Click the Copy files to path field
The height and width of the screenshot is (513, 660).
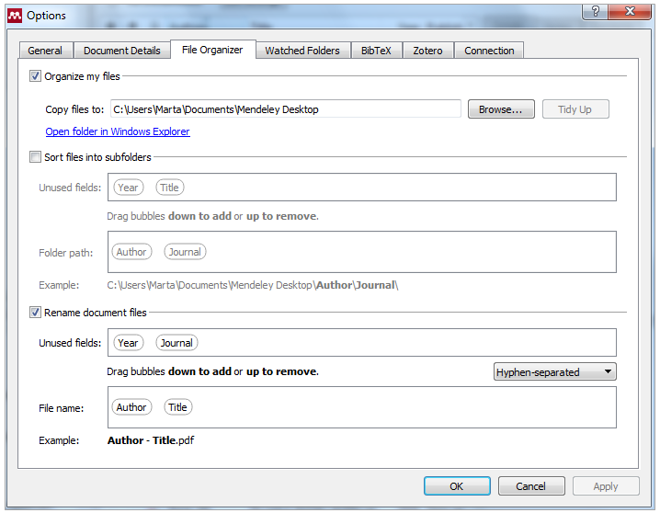tap(286, 109)
